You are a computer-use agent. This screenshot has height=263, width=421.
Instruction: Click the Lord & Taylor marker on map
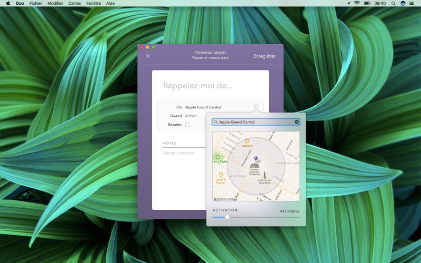tap(220, 178)
